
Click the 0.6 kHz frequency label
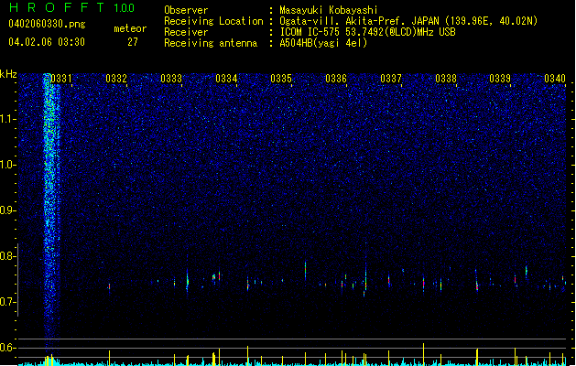tap(7, 348)
